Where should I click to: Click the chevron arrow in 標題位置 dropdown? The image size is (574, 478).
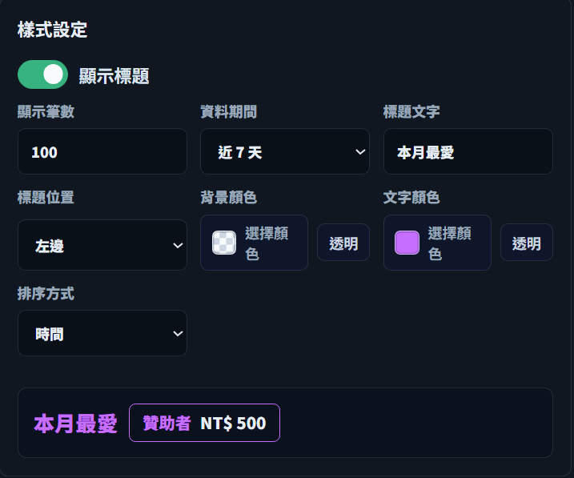pyautogui.click(x=178, y=245)
